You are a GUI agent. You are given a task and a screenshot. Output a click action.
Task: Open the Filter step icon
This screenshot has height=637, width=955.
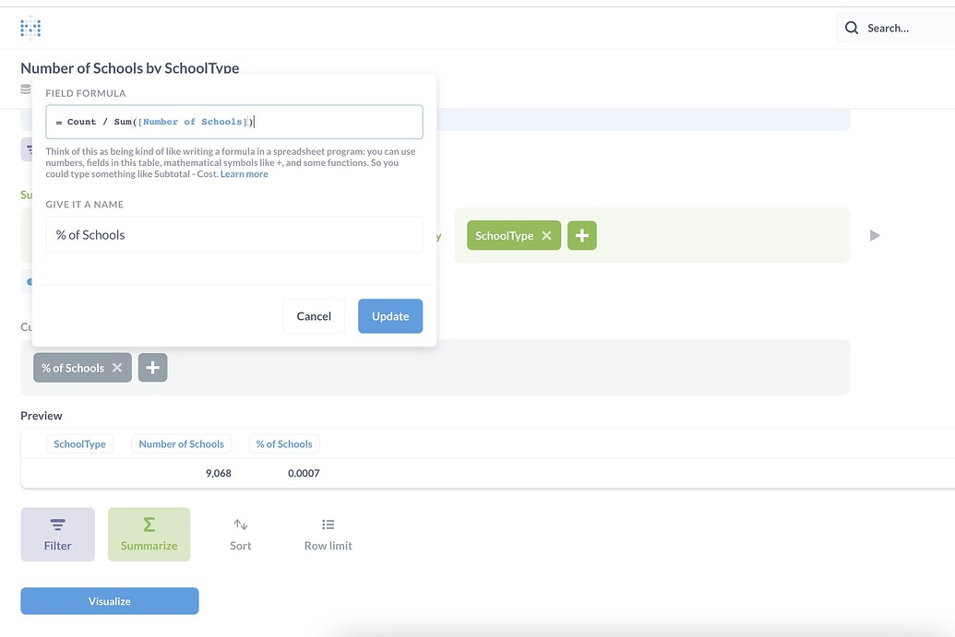click(57, 526)
